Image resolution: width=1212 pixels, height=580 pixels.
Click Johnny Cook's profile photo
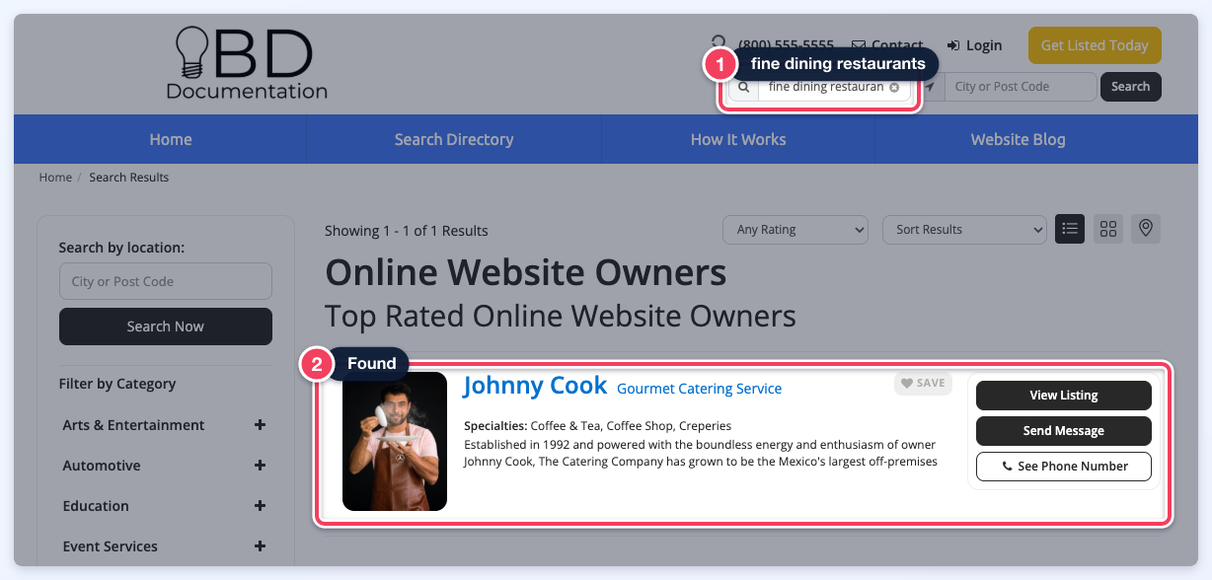395,441
